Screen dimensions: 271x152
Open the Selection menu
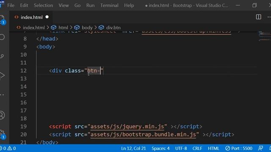43,5
